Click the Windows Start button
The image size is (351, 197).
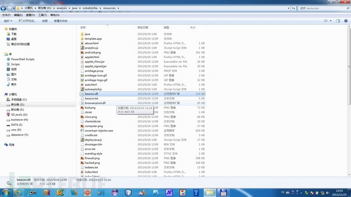click(x=6, y=192)
